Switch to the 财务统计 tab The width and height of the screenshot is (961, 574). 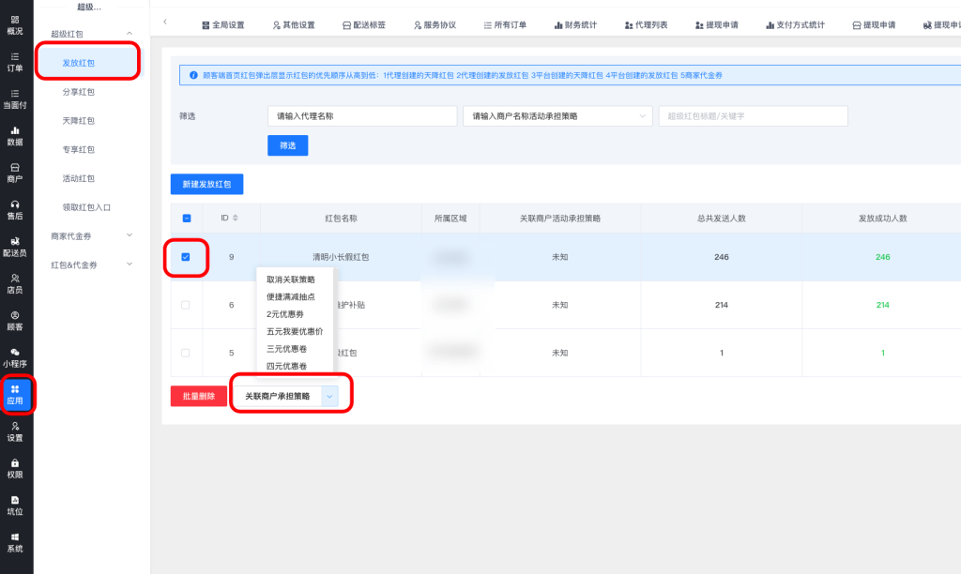pos(574,24)
